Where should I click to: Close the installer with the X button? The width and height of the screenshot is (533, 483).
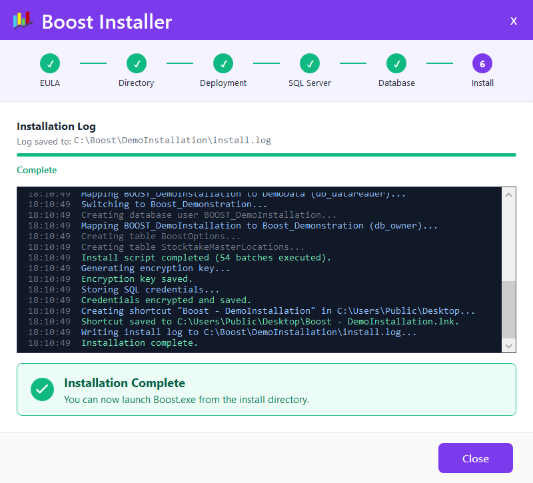coord(514,21)
